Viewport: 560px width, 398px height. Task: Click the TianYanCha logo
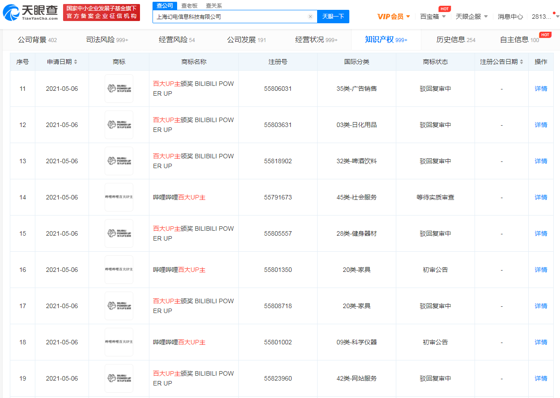[30, 13]
